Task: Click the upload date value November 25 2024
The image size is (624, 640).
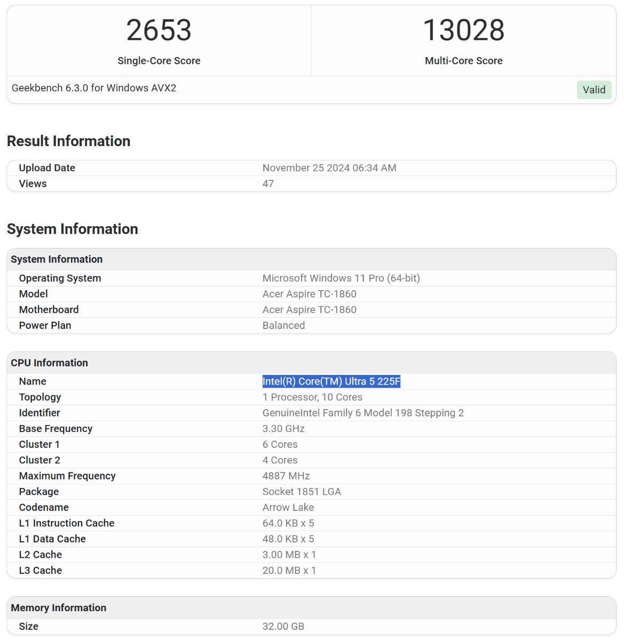Action: [329, 168]
